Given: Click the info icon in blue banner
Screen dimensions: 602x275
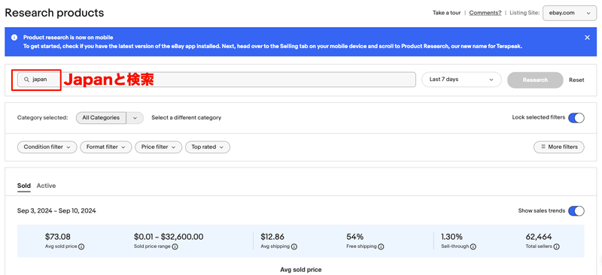Looking at the screenshot, I should (14, 38).
